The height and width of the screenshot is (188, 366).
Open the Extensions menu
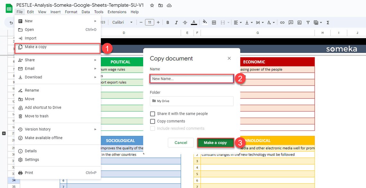(x=117, y=12)
